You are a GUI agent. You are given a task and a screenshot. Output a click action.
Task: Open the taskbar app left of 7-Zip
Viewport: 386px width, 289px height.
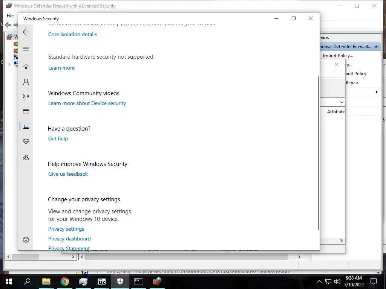click(x=83, y=281)
